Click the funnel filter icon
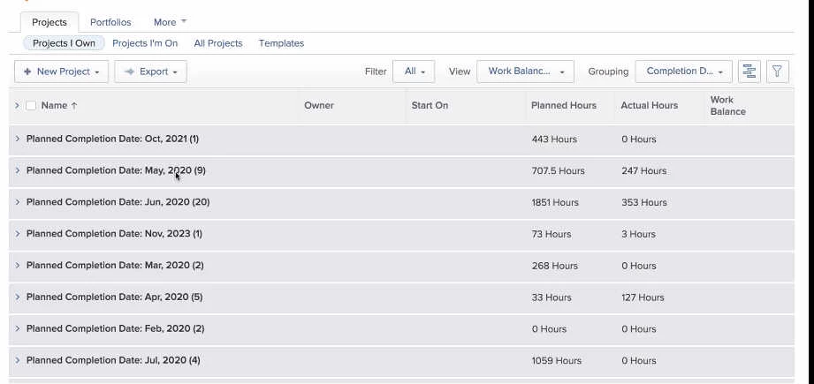Image resolution: width=814 pixels, height=384 pixels. [777, 72]
